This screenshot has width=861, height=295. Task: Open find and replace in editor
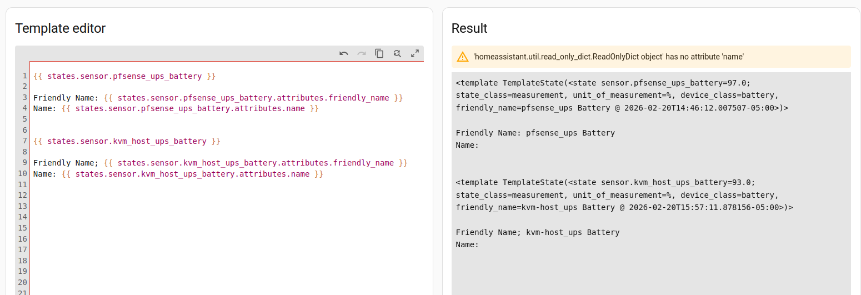[x=397, y=53]
